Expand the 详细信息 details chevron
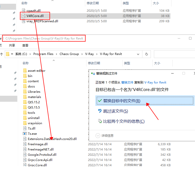Image resolution: width=195 pixels, height=169 pixels. (x=98, y=135)
